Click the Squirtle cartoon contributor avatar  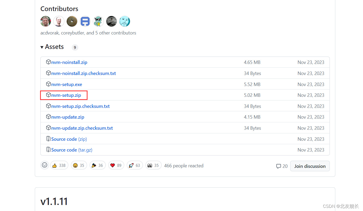click(98, 21)
